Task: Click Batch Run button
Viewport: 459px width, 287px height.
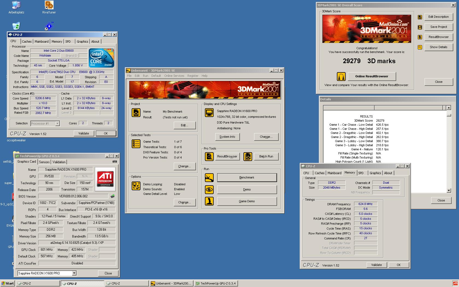Action: click(x=266, y=157)
